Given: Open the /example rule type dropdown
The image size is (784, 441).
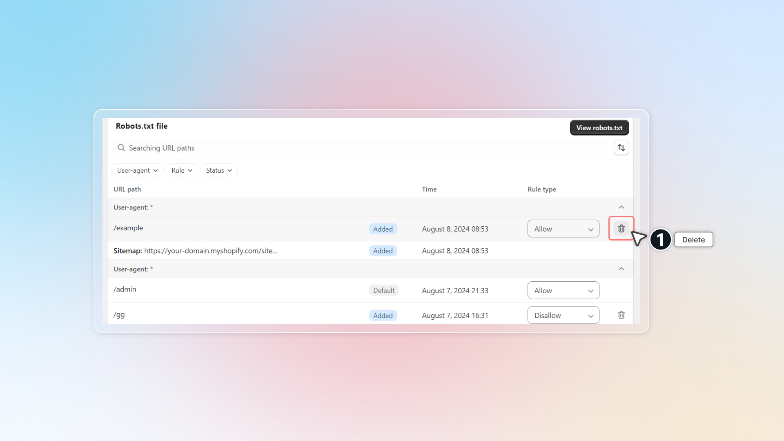Looking at the screenshot, I should coord(563,229).
